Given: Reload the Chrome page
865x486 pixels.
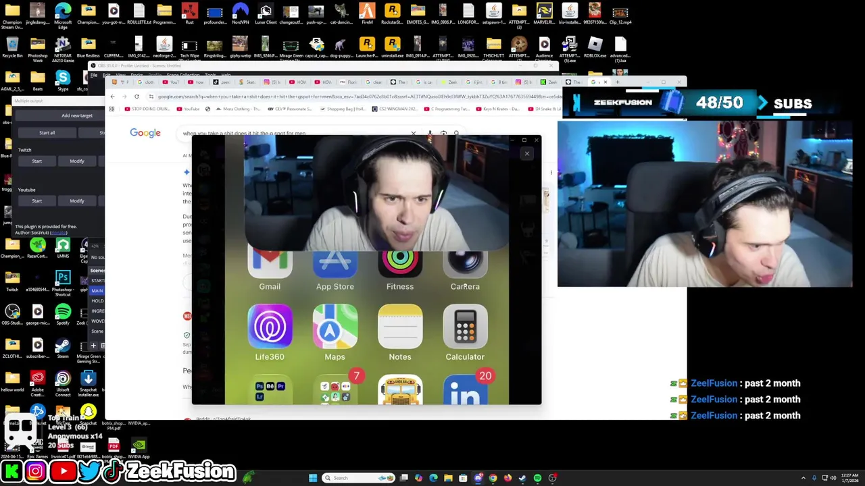Looking at the screenshot, I should click(137, 97).
